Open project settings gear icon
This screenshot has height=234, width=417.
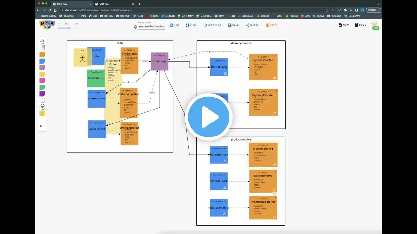136,27
